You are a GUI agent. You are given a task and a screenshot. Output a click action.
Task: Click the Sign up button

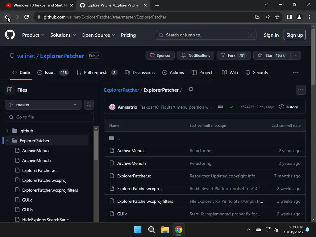click(295, 35)
